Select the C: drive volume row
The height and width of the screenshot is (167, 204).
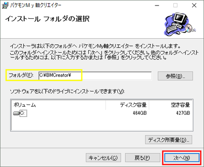[x=102, y=113]
